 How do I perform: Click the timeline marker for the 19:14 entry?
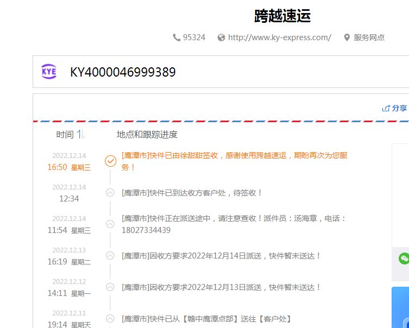click(x=110, y=319)
